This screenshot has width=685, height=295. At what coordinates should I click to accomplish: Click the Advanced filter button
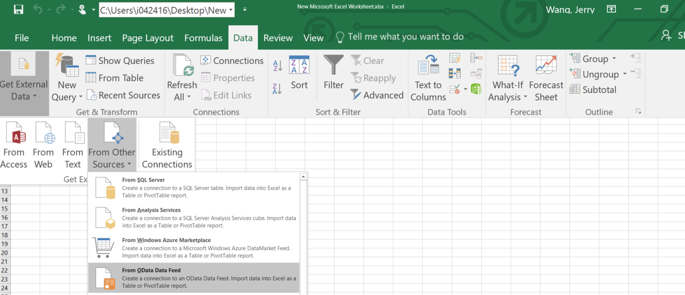click(x=377, y=95)
